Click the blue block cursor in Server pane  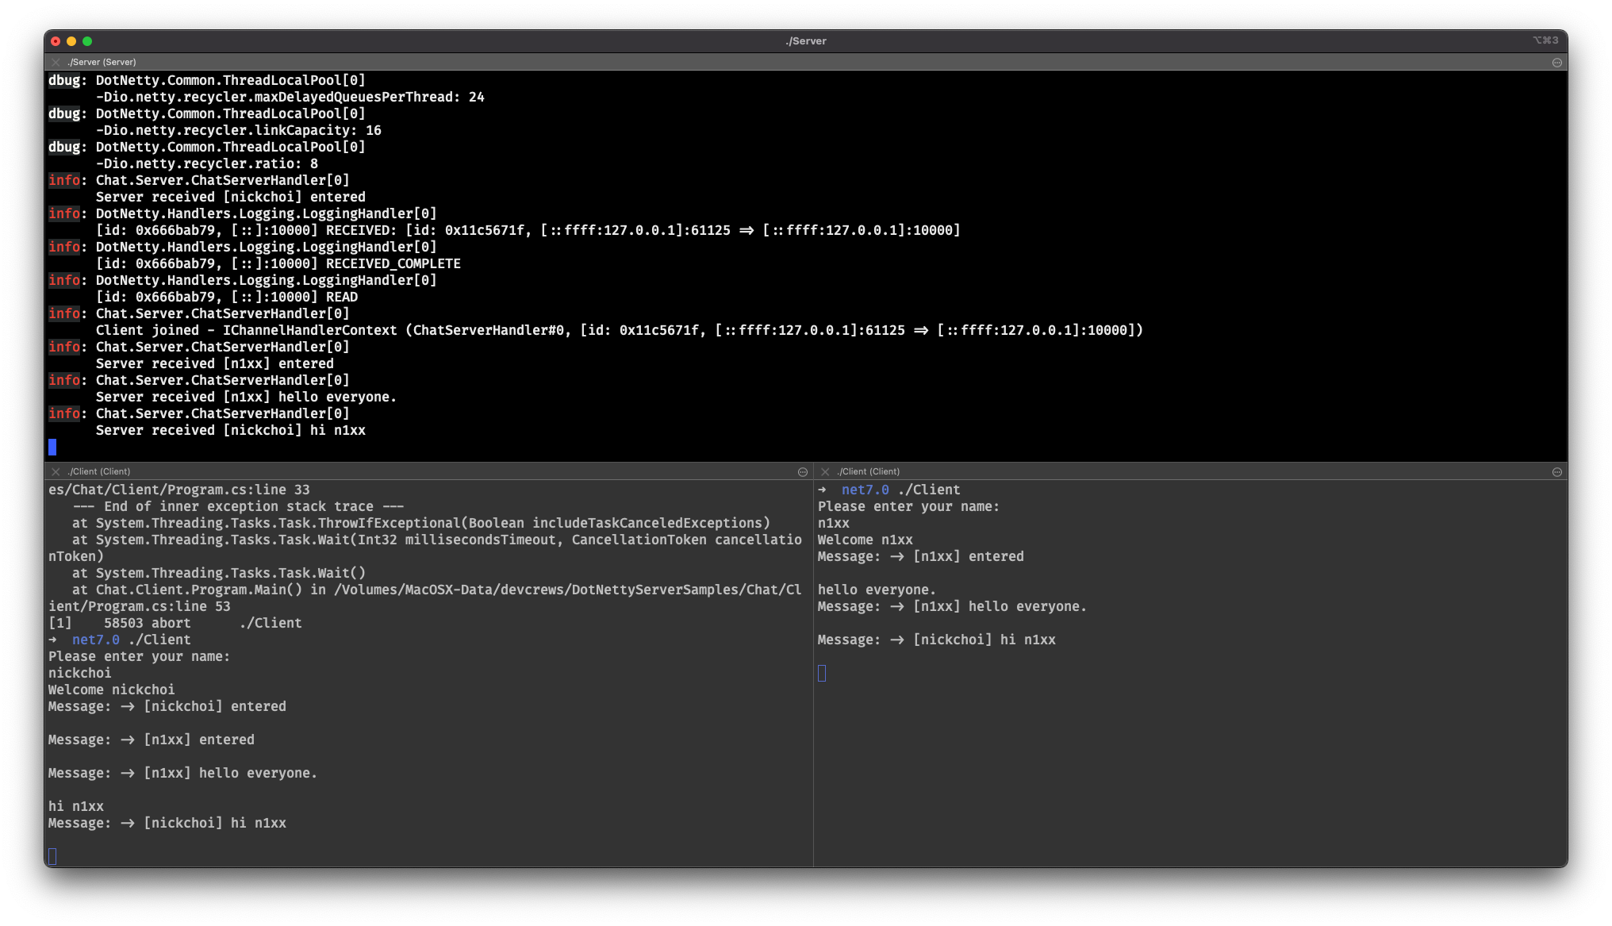pos(52,447)
